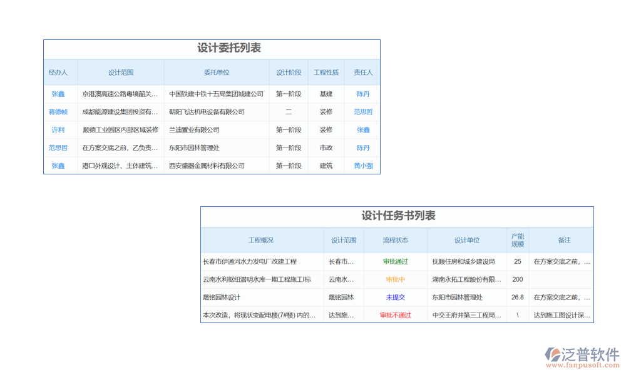
Task: Click the 流程状态 column header
Action: click(x=396, y=240)
